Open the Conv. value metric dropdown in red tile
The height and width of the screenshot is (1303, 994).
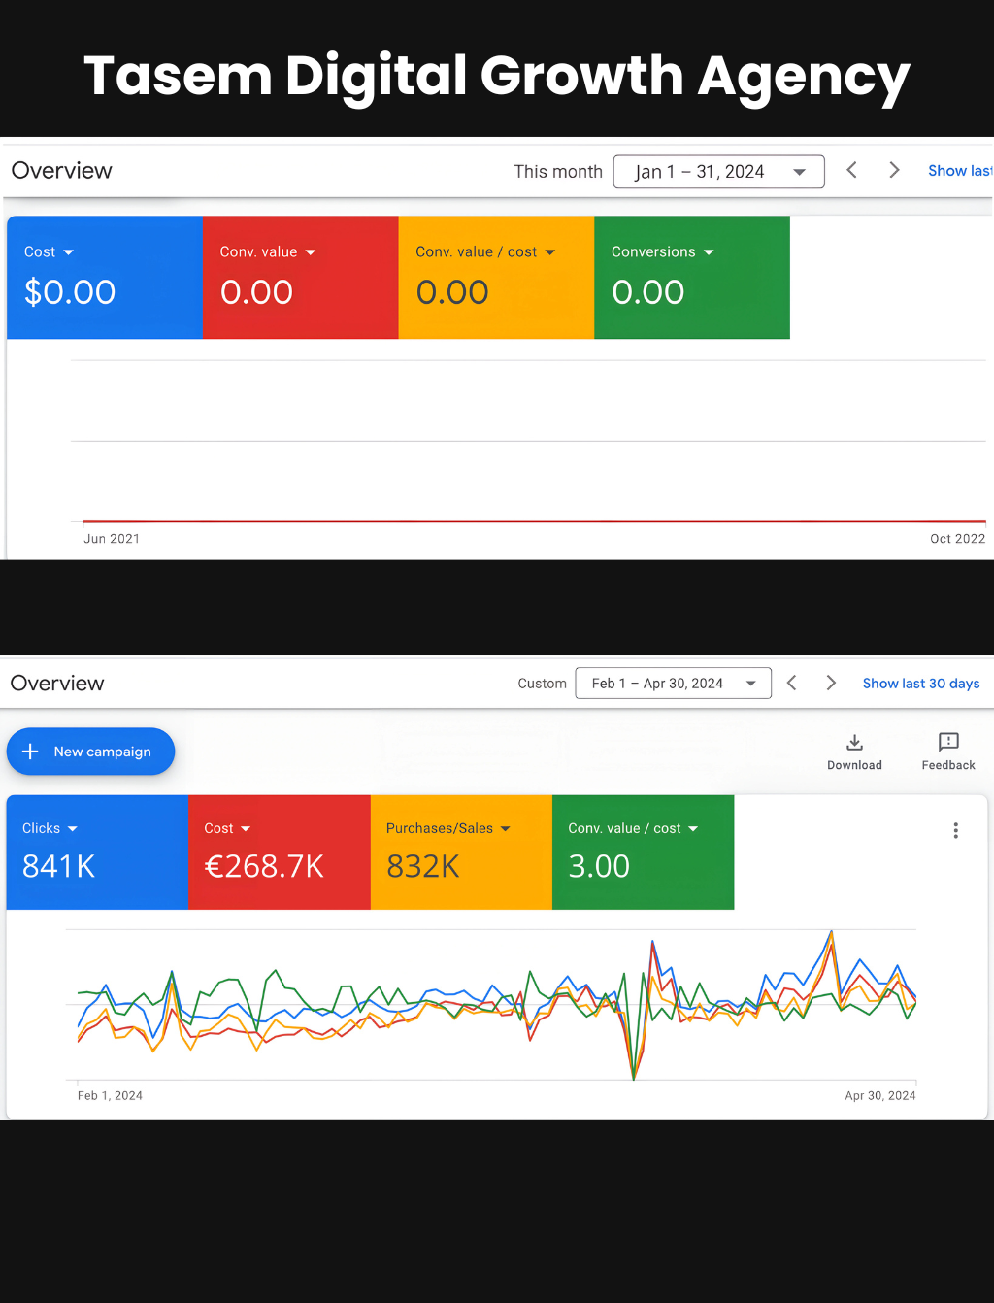[x=268, y=252]
